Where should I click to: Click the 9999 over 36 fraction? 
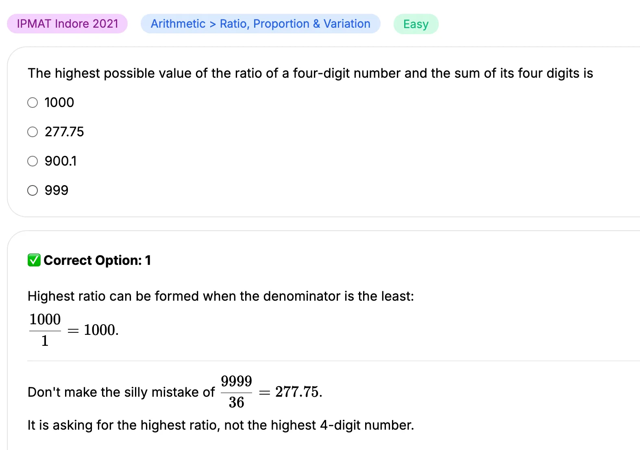pos(236,392)
